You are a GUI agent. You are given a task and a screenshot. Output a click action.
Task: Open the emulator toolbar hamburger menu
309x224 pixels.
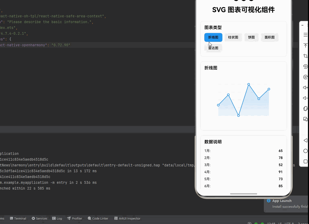(x=306, y=35)
